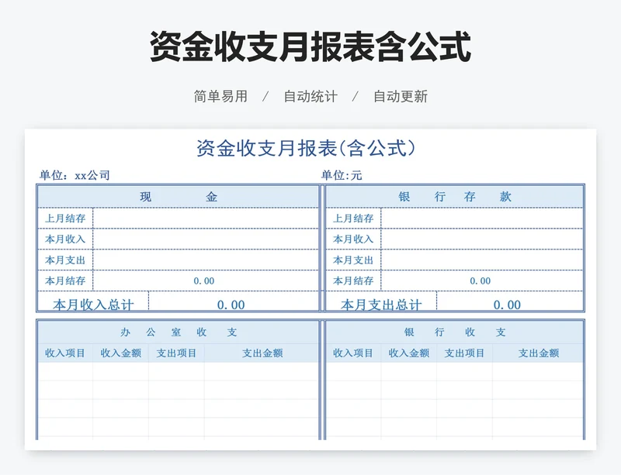The height and width of the screenshot is (475, 621).
Task: Click the 本月支出总计 label
Action: pos(381,305)
